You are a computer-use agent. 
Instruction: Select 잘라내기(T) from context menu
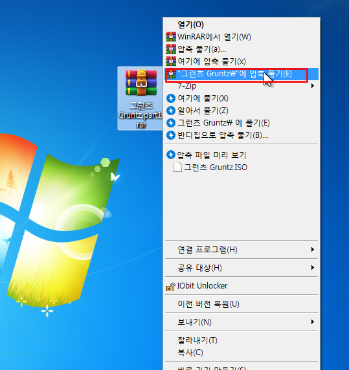coord(242,340)
